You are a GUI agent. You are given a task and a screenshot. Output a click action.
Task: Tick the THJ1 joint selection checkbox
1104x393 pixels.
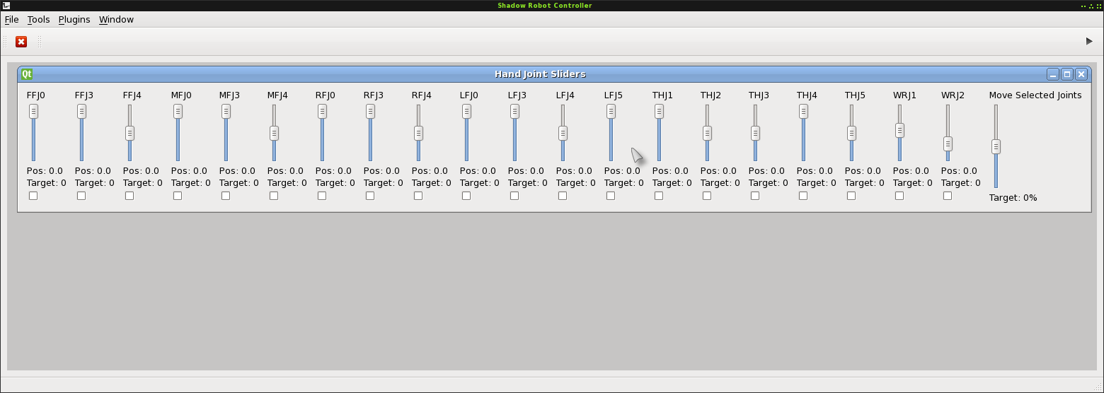(x=659, y=196)
